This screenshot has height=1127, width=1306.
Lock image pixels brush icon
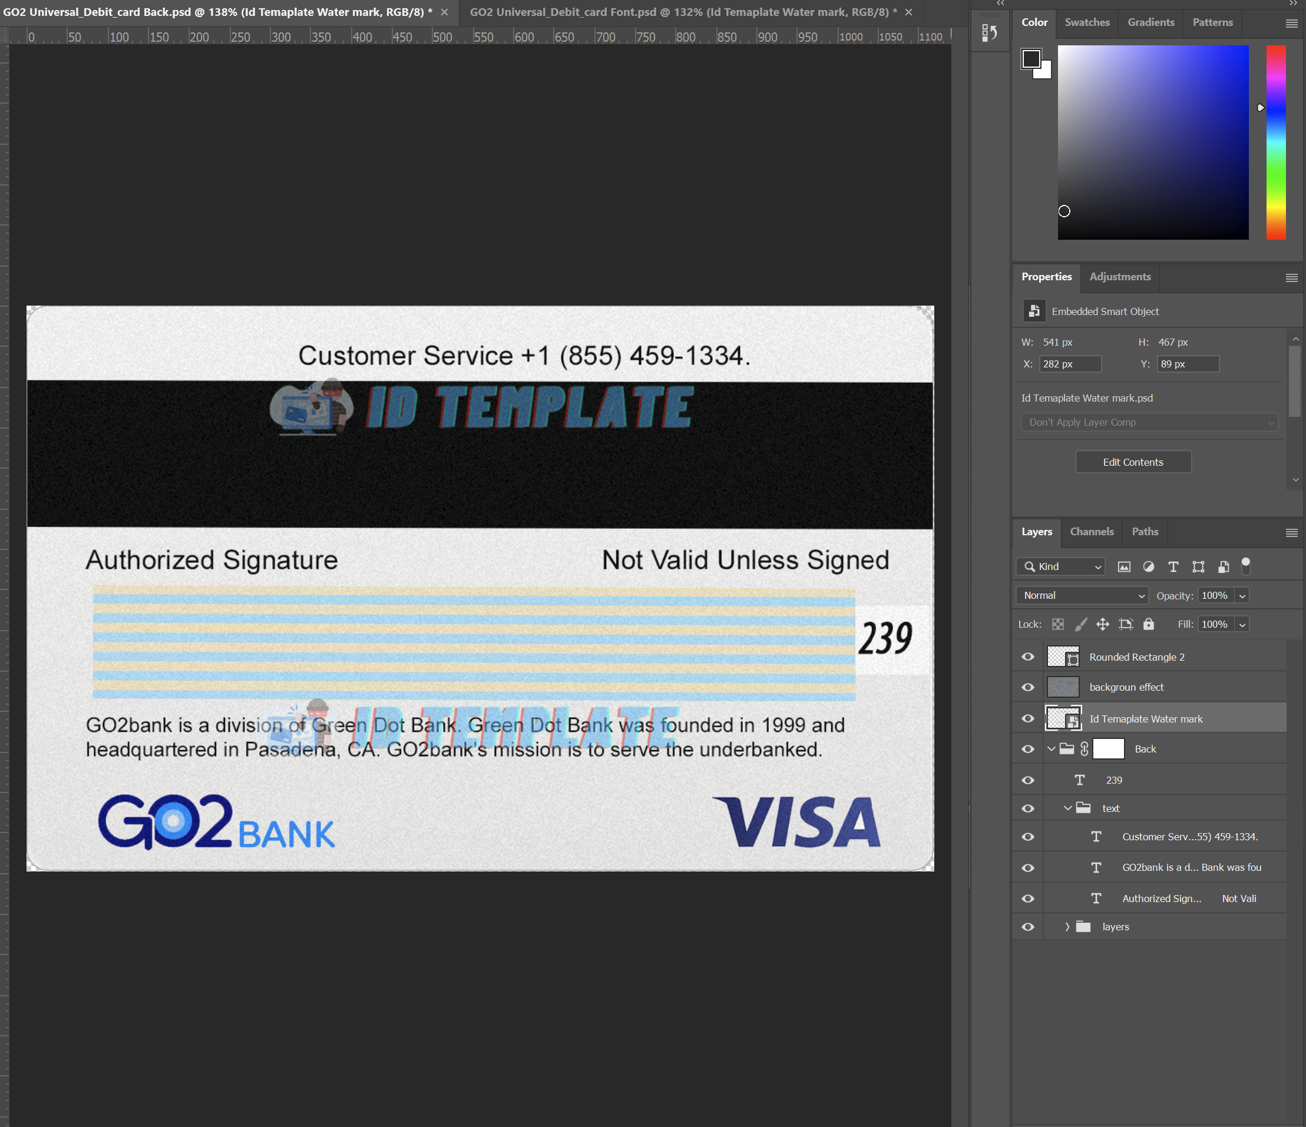(1080, 624)
